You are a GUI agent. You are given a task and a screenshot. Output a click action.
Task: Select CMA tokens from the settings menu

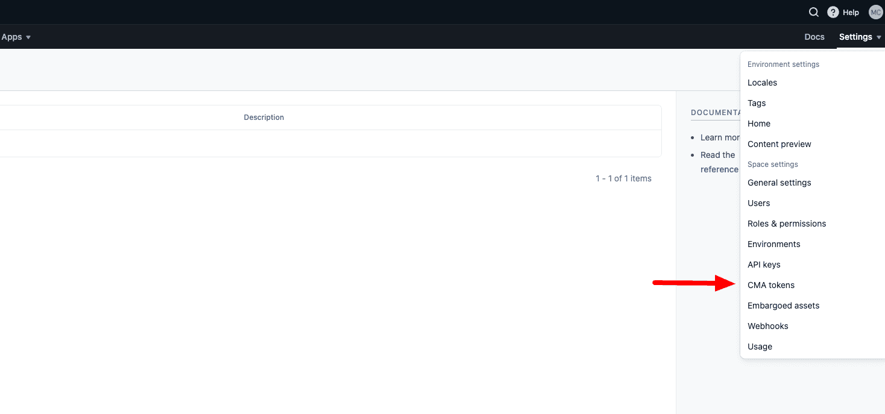(771, 284)
